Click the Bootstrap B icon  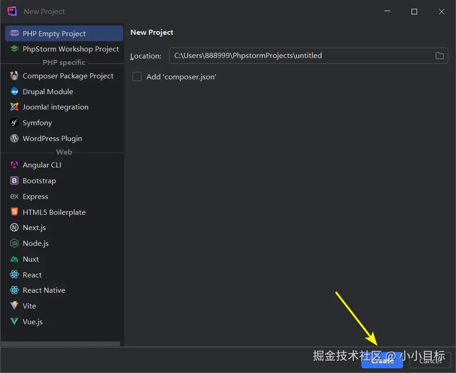[x=14, y=180]
